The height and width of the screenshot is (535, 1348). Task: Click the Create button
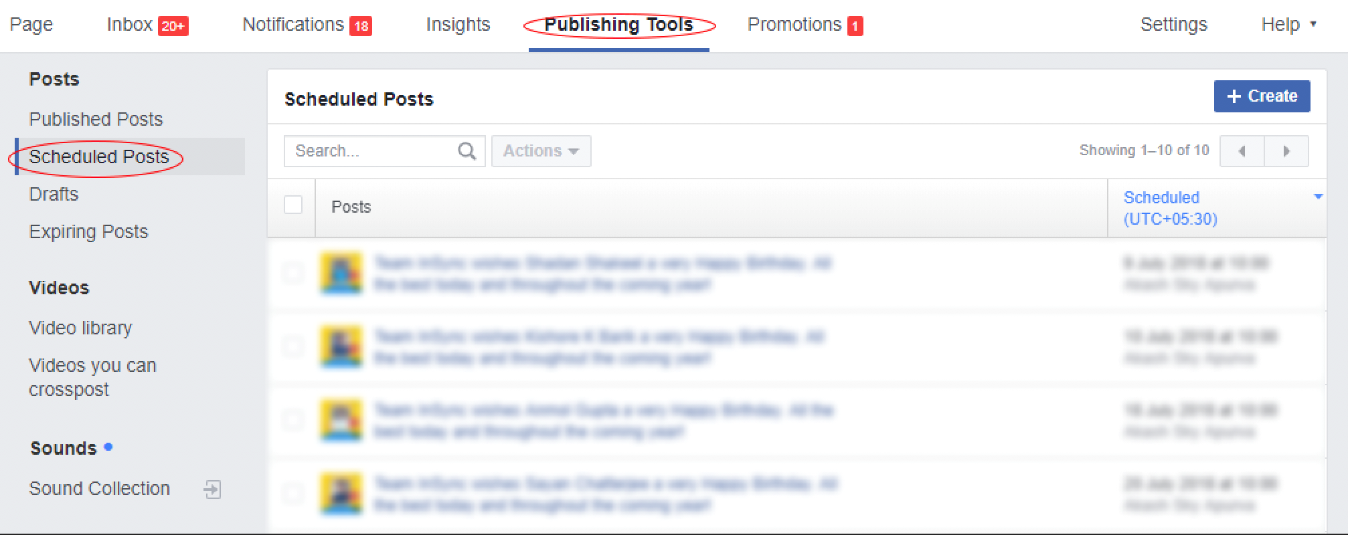point(1262,96)
